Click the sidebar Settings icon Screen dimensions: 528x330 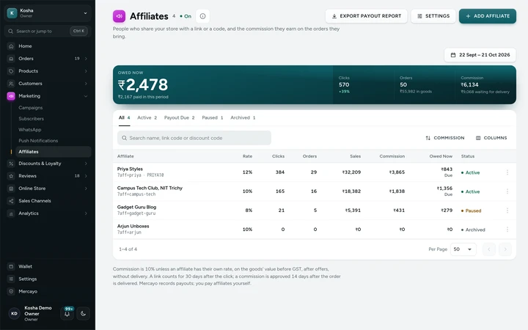11,279
